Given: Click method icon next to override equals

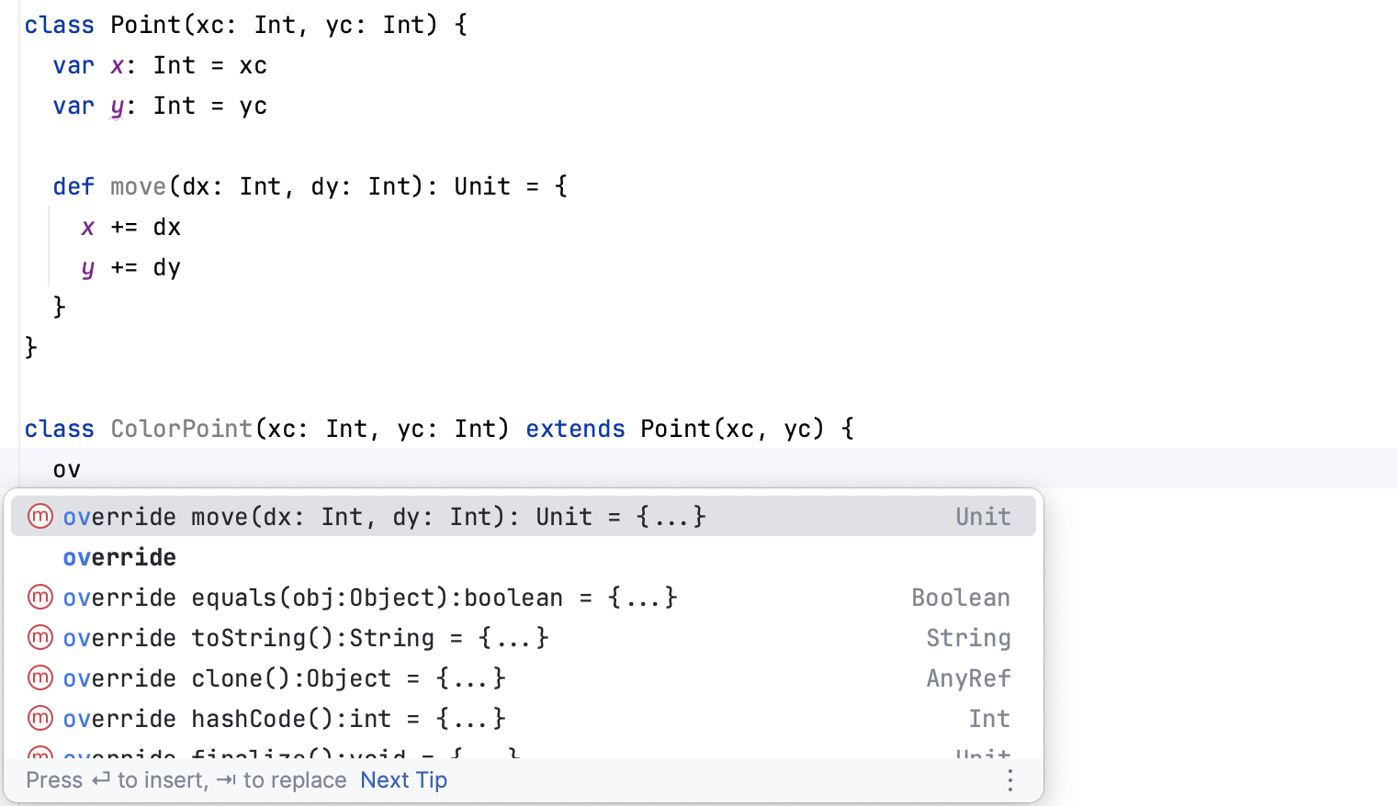Looking at the screenshot, I should (40, 598).
